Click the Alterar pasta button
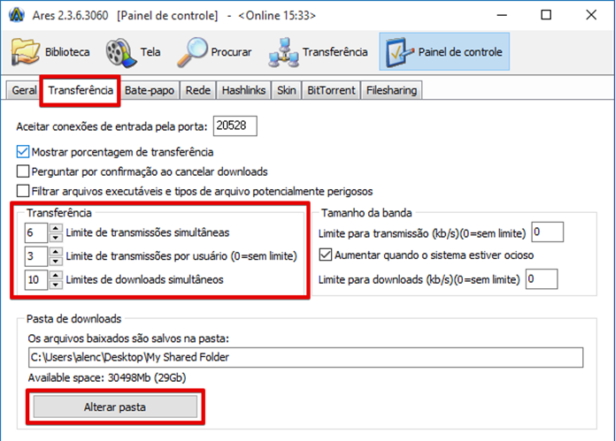 pos(115,407)
